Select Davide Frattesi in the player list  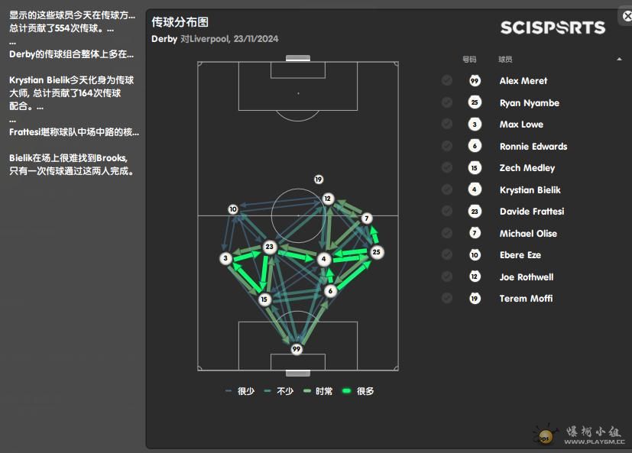[532, 211]
